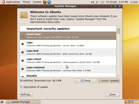Uncheck the cups update checkbox
The height and width of the screenshot is (104, 139).
coord(23,44)
